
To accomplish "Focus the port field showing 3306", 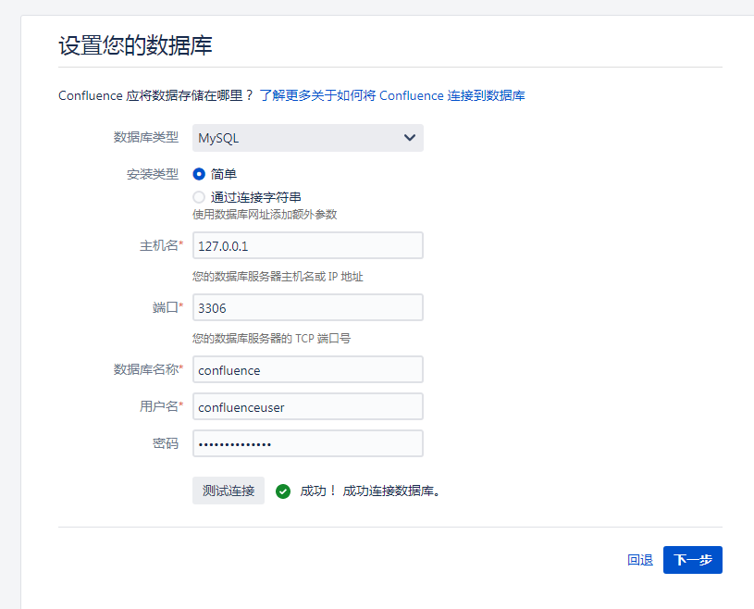I will click(307, 308).
